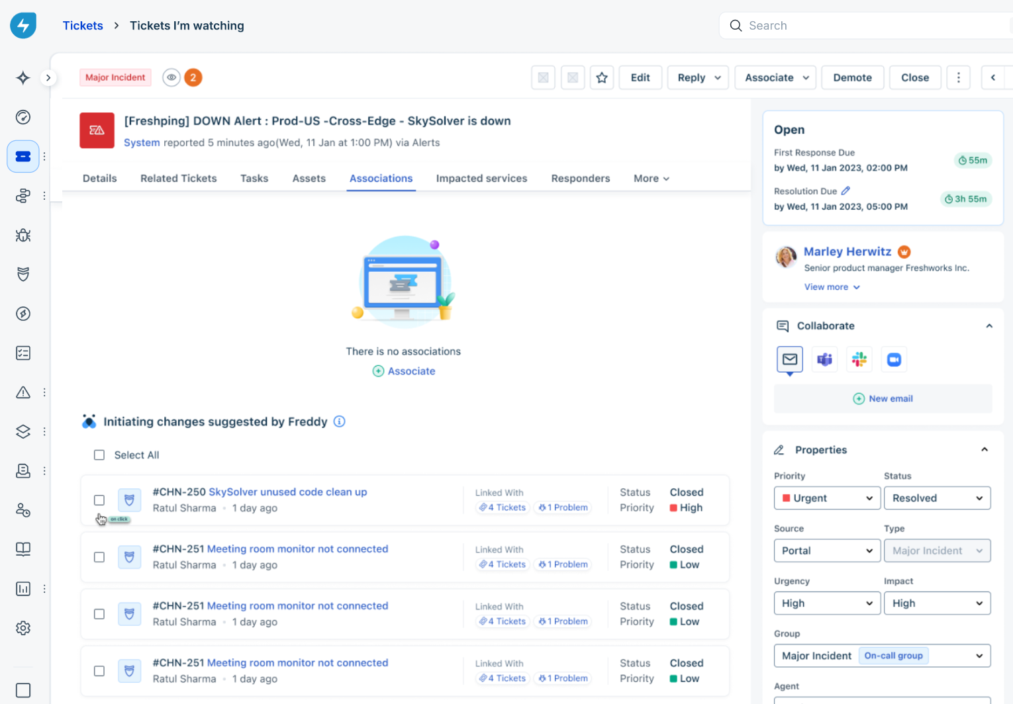Click the Edit button
Screen dimensions: 1013x704
(x=640, y=77)
